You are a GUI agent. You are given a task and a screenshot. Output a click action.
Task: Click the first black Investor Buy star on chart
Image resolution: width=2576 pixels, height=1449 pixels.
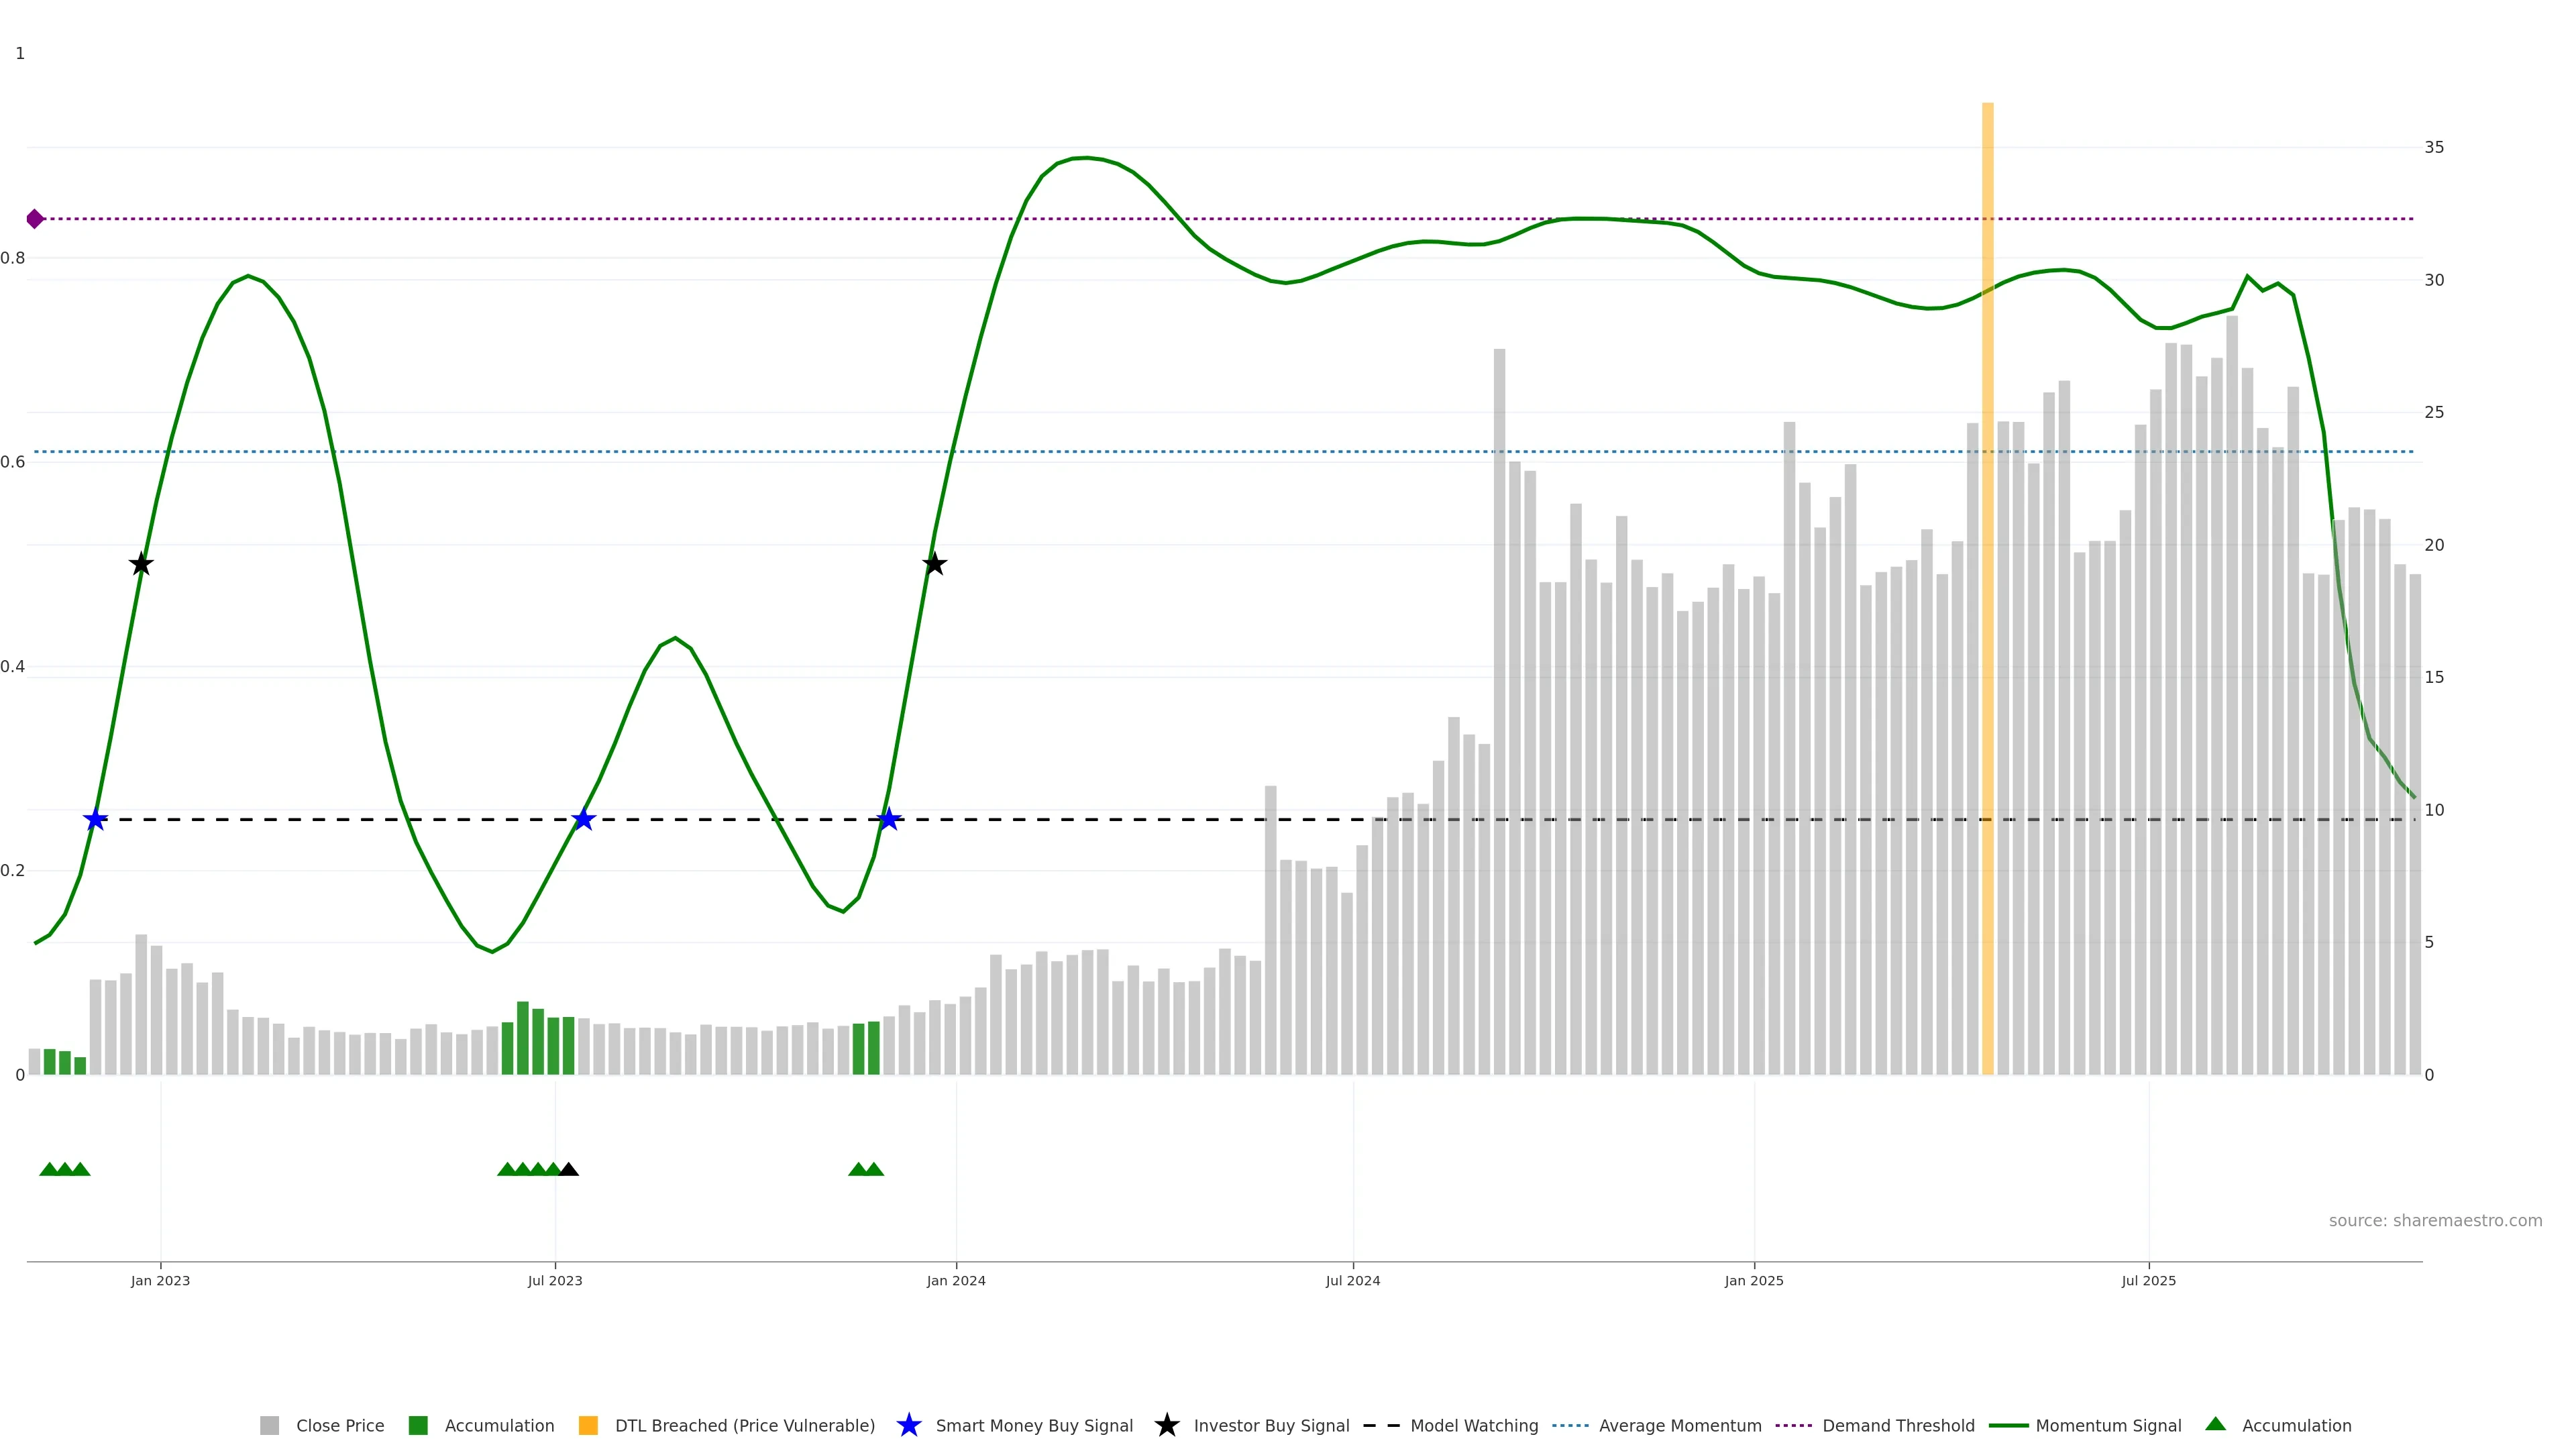pyautogui.click(x=141, y=564)
